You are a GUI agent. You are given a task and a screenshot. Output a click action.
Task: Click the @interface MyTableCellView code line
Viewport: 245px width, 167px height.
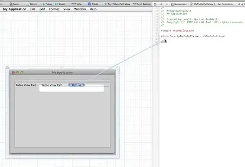click(x=193, y=36)
